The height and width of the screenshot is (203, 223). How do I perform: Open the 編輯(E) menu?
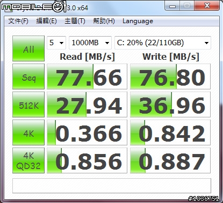click(46, 21)
